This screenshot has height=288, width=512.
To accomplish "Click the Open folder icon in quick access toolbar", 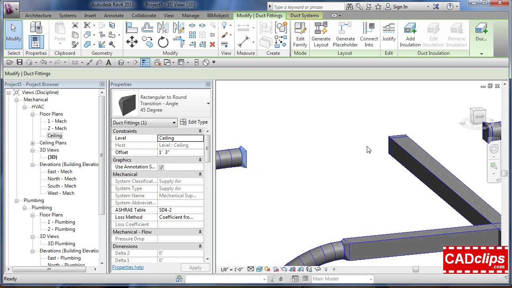I will pyautogui.click(x=10, y=62).
